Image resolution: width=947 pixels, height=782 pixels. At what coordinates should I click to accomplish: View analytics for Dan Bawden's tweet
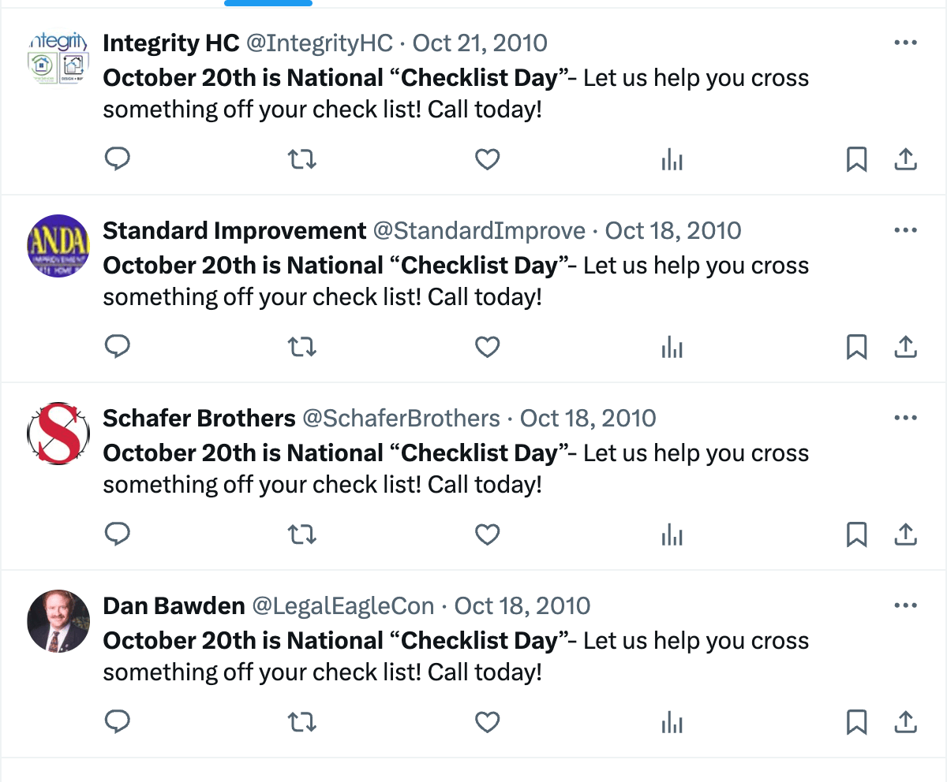coord(672,722)
